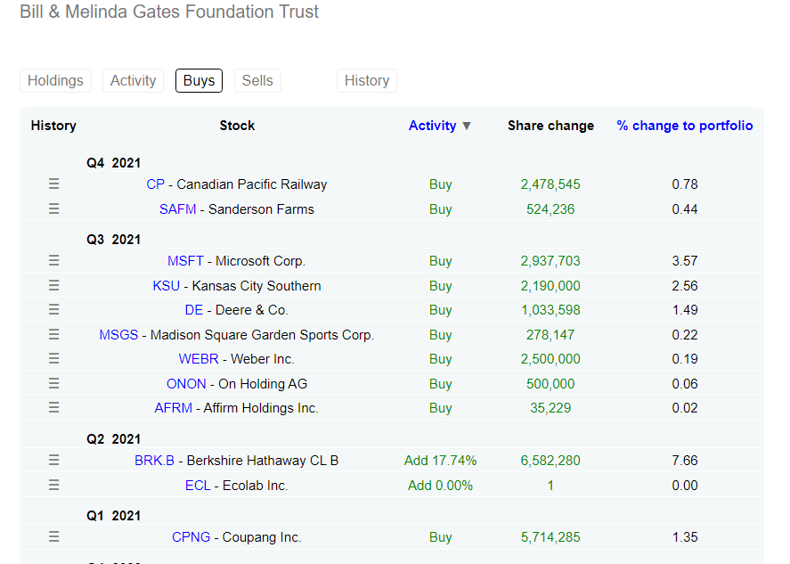
Task: Click the Share change column header
Action: 550,126
